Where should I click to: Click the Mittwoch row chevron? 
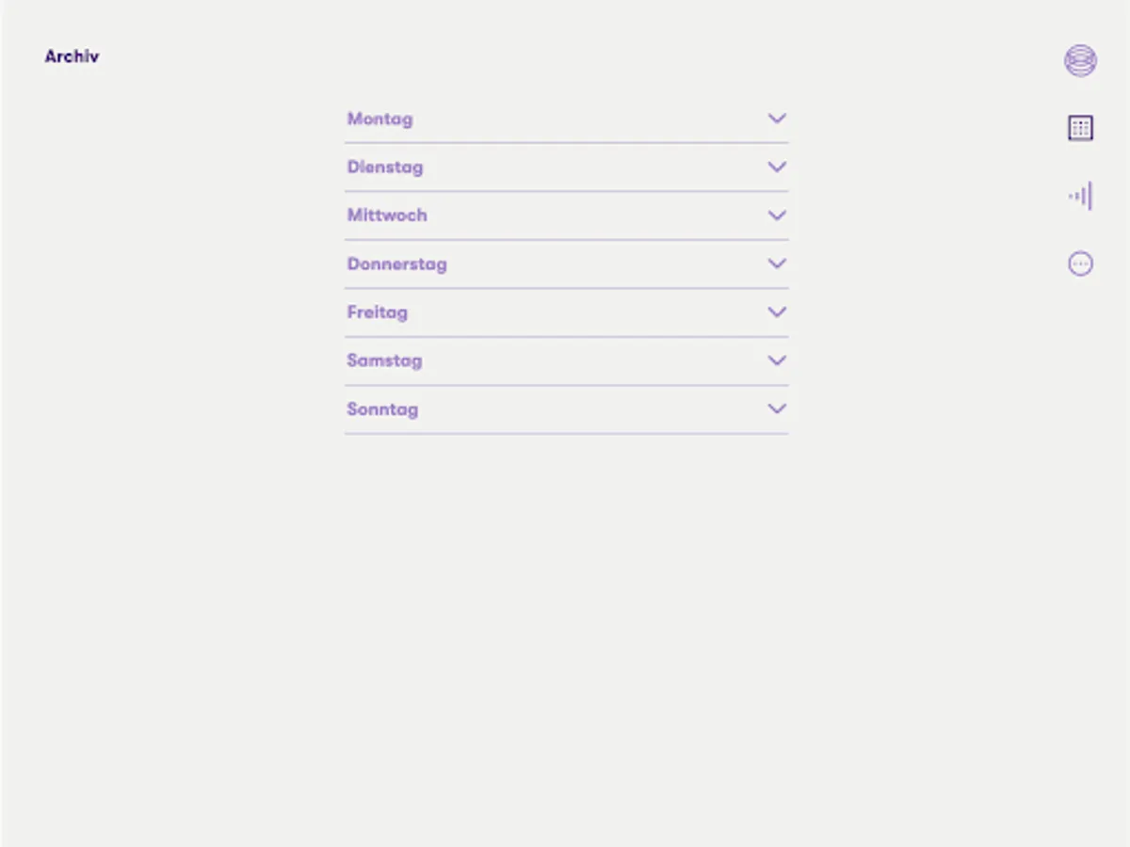pos(777,216)
